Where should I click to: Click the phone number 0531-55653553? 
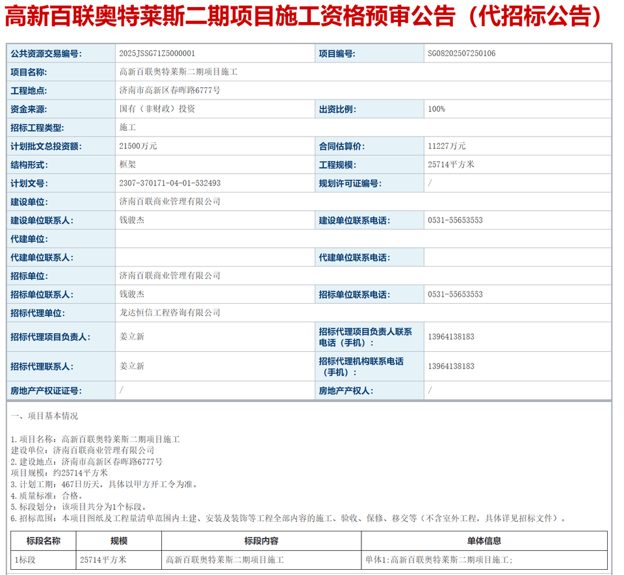click(x=450, y=220)
